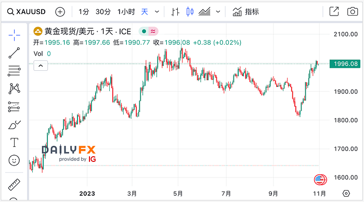This screenshot has width=364, height=202.
Task: Choose the brush drawing tool
Action: (14, 124)
